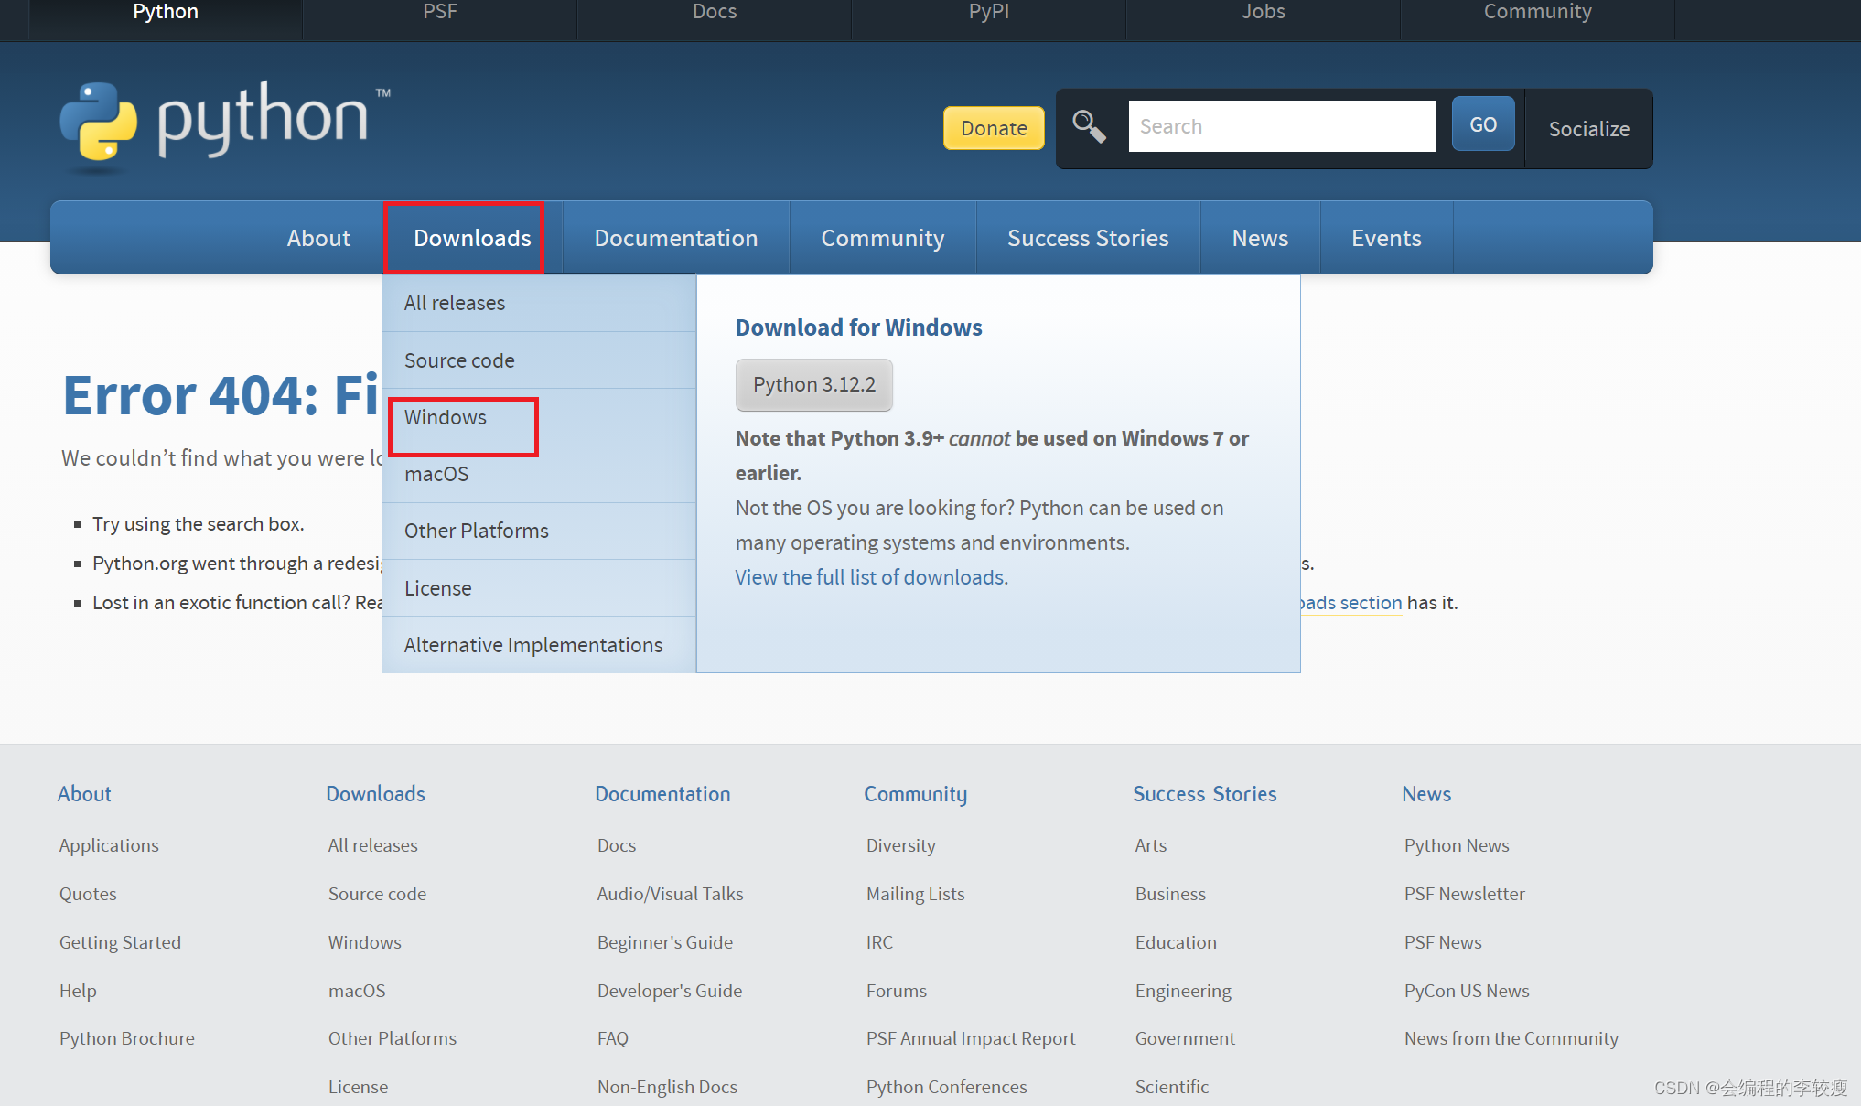The image size is (1861, 1106).
Task: Open Mailing Lists in the footer
Action: click(x=916, y=894)
